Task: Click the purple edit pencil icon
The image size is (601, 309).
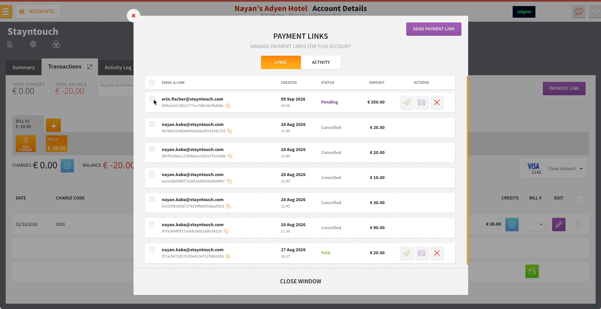Action: (x=559, y=224)
